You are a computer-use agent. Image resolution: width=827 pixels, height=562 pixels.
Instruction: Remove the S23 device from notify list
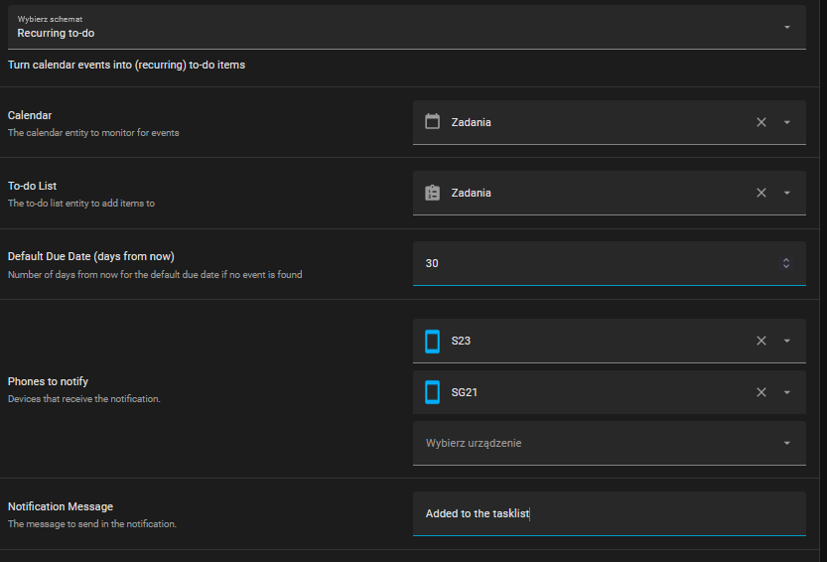tap(761, 341)
